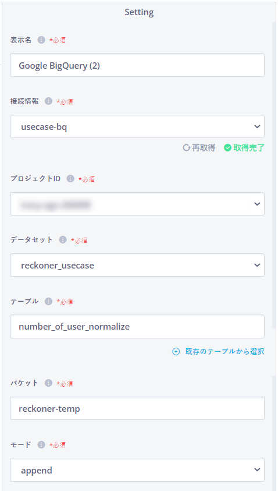The height and width of the screenshot is (491, 278).
Task: Click info icon next to モード
Action: (x=41, y=444)
